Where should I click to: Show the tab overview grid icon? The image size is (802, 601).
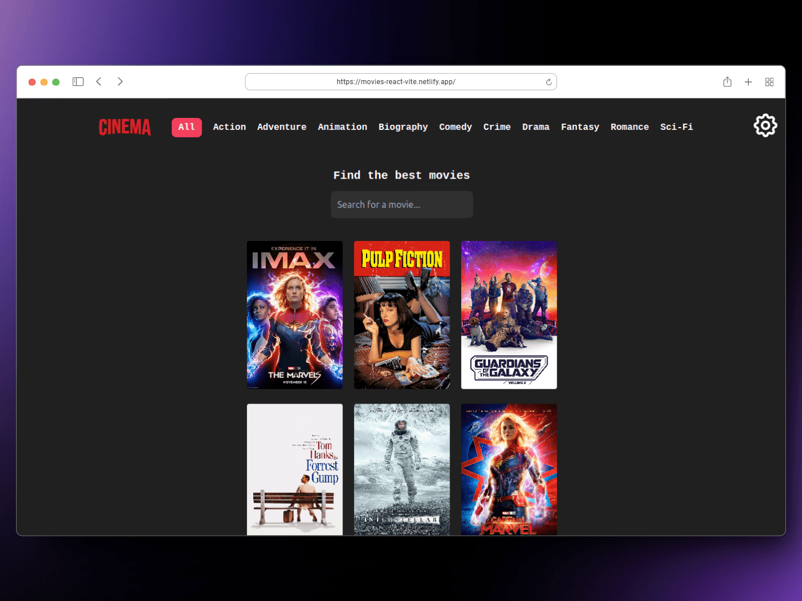(769, 82)
